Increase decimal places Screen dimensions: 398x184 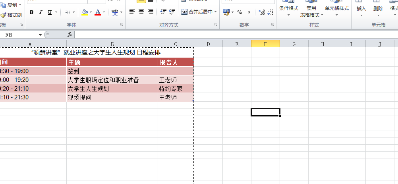click(x=262, y=12)
